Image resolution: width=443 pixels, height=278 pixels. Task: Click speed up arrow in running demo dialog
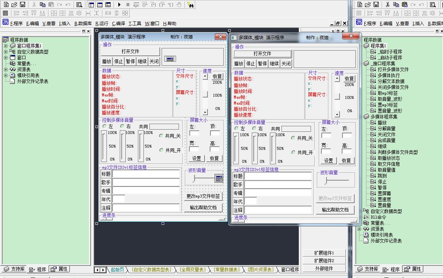[337, 79]
